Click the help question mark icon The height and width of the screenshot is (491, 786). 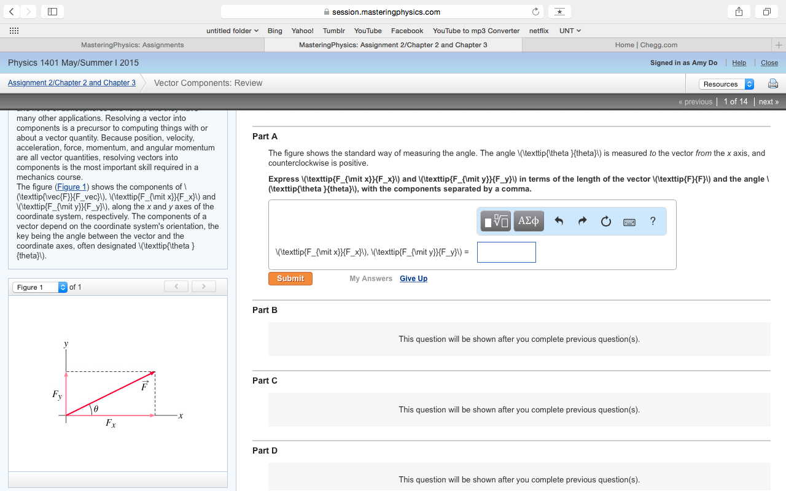[652, 221]
